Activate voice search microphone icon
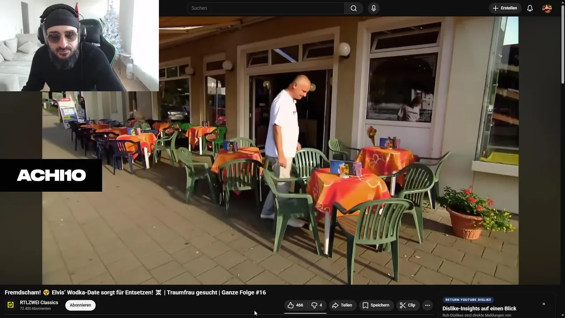 tap(373, 8)
